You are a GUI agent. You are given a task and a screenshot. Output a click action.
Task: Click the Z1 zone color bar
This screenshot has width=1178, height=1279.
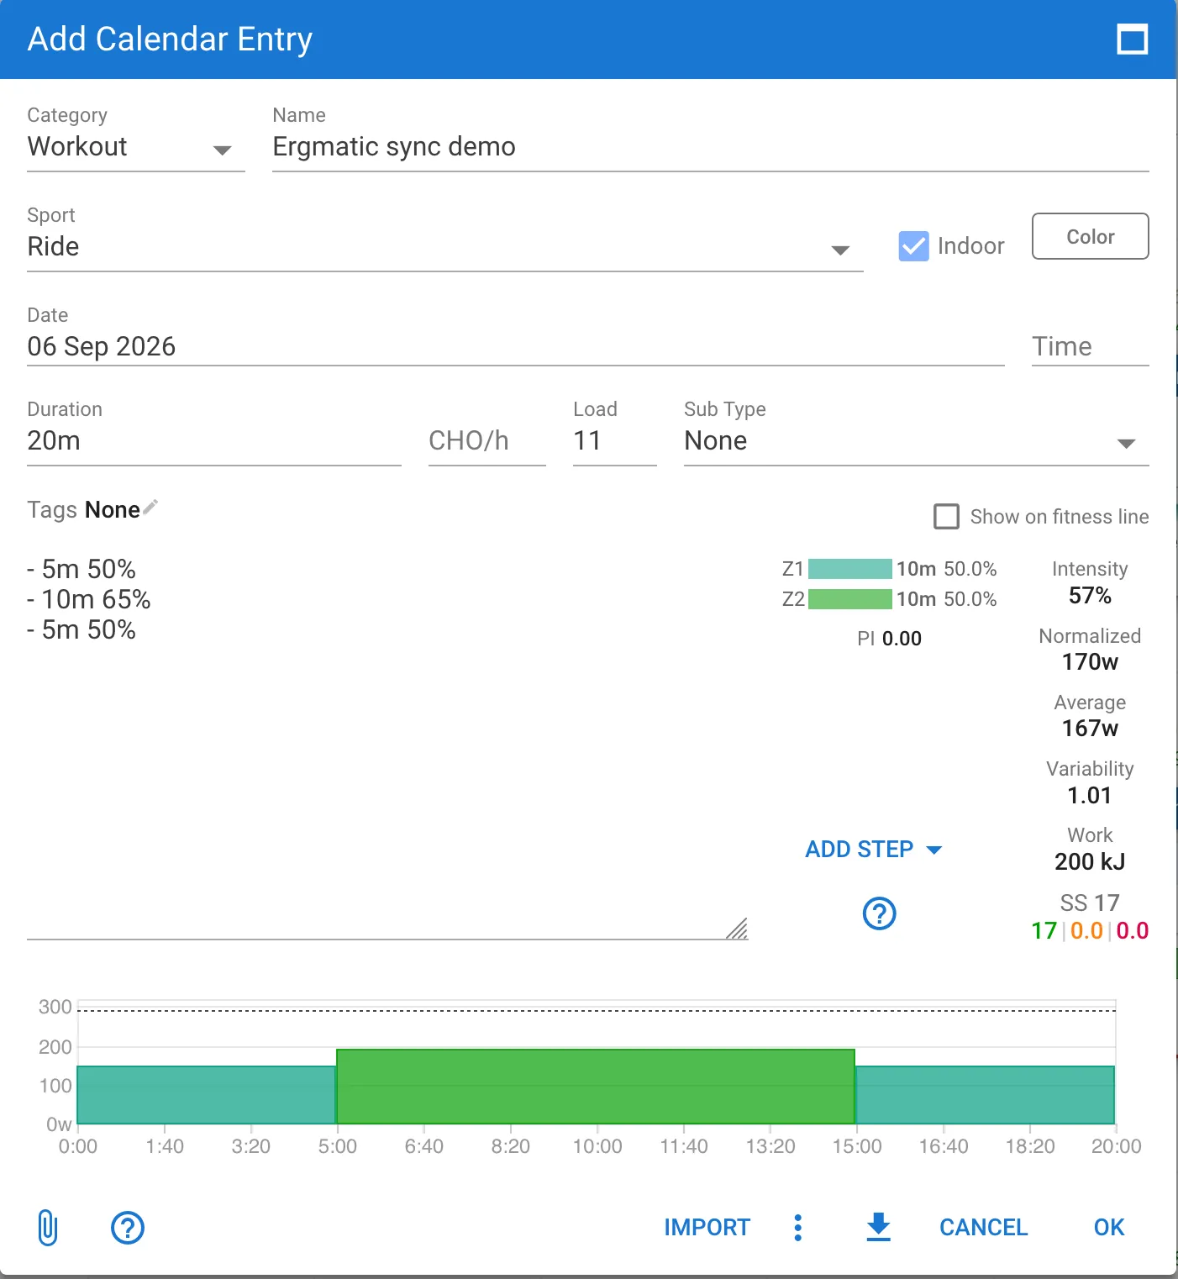pyautogui.click(x=849, y=569)
